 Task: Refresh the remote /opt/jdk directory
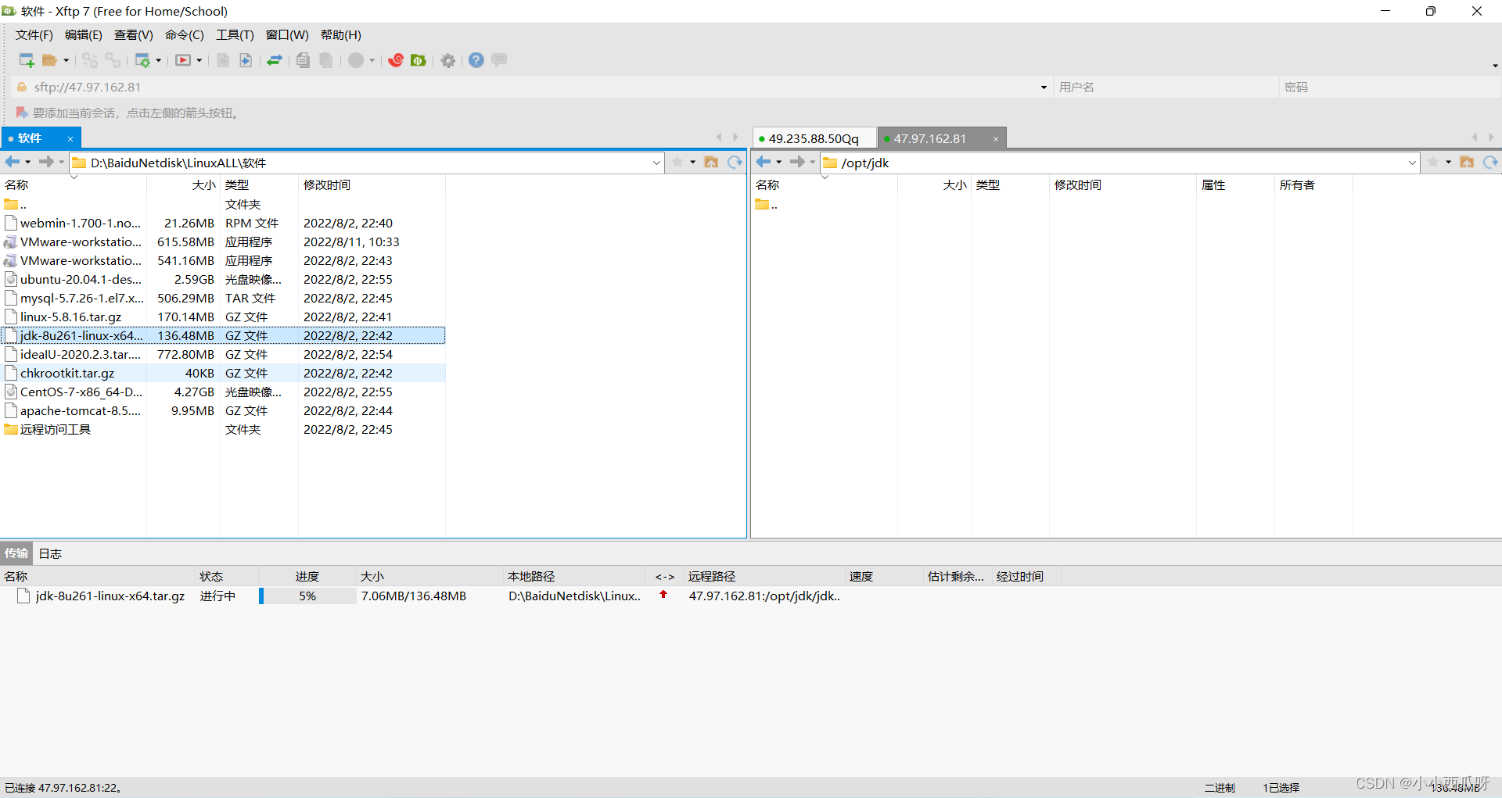(1489, 163)
